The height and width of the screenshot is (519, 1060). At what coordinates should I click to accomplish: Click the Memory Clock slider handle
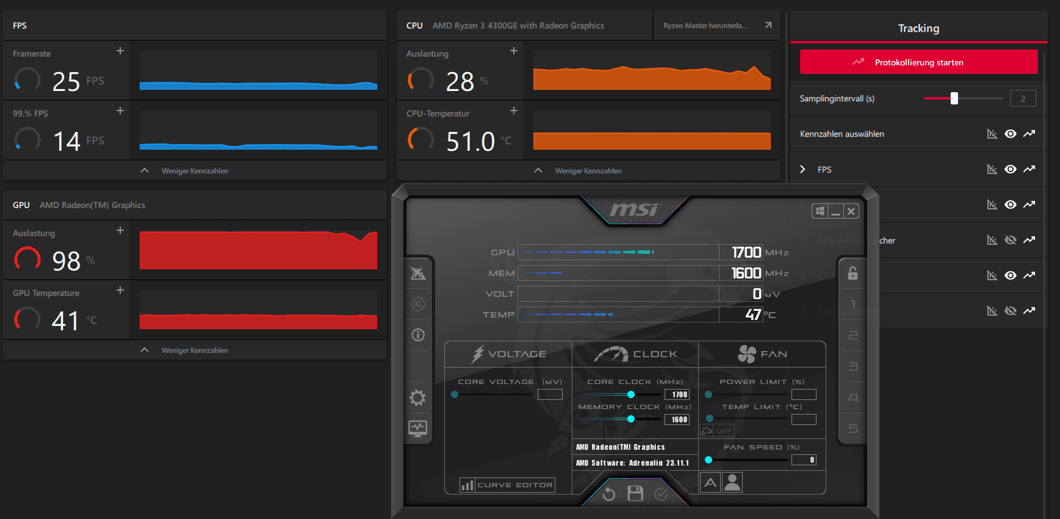631,419
